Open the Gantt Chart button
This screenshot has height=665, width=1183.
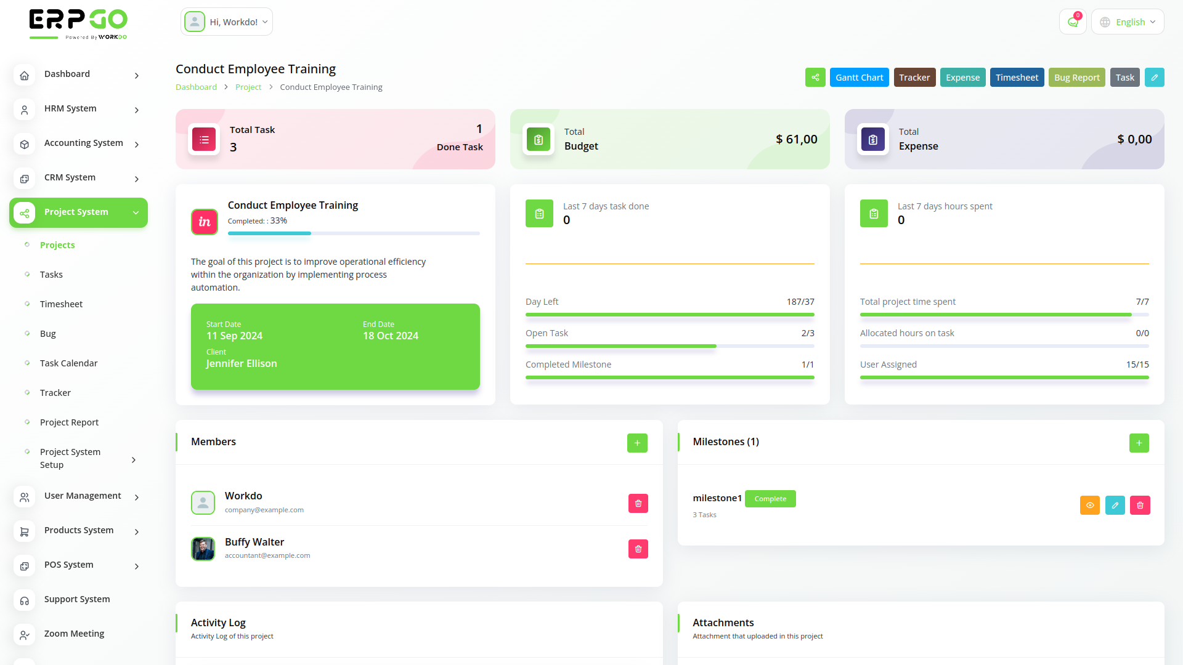click(859, 77)
